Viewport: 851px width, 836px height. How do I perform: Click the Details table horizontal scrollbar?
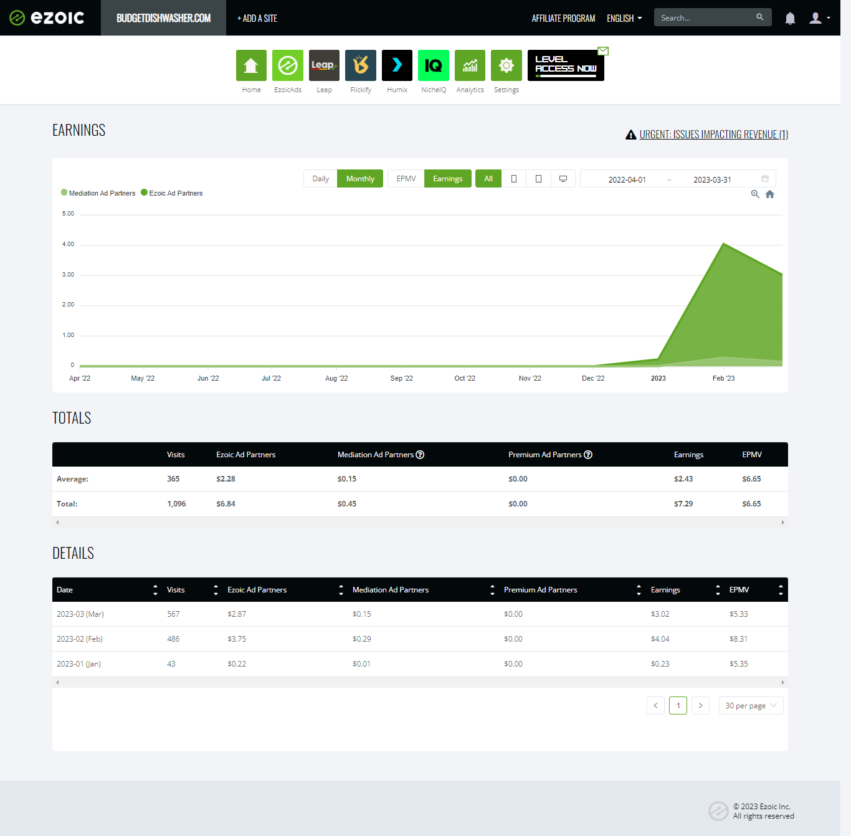tap(420, 682)
